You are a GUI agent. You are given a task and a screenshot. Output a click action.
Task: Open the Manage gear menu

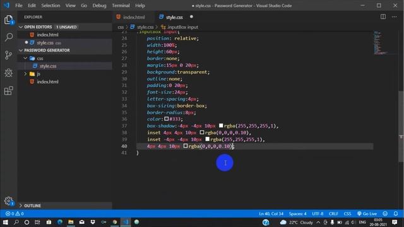[x=8, y=201]
